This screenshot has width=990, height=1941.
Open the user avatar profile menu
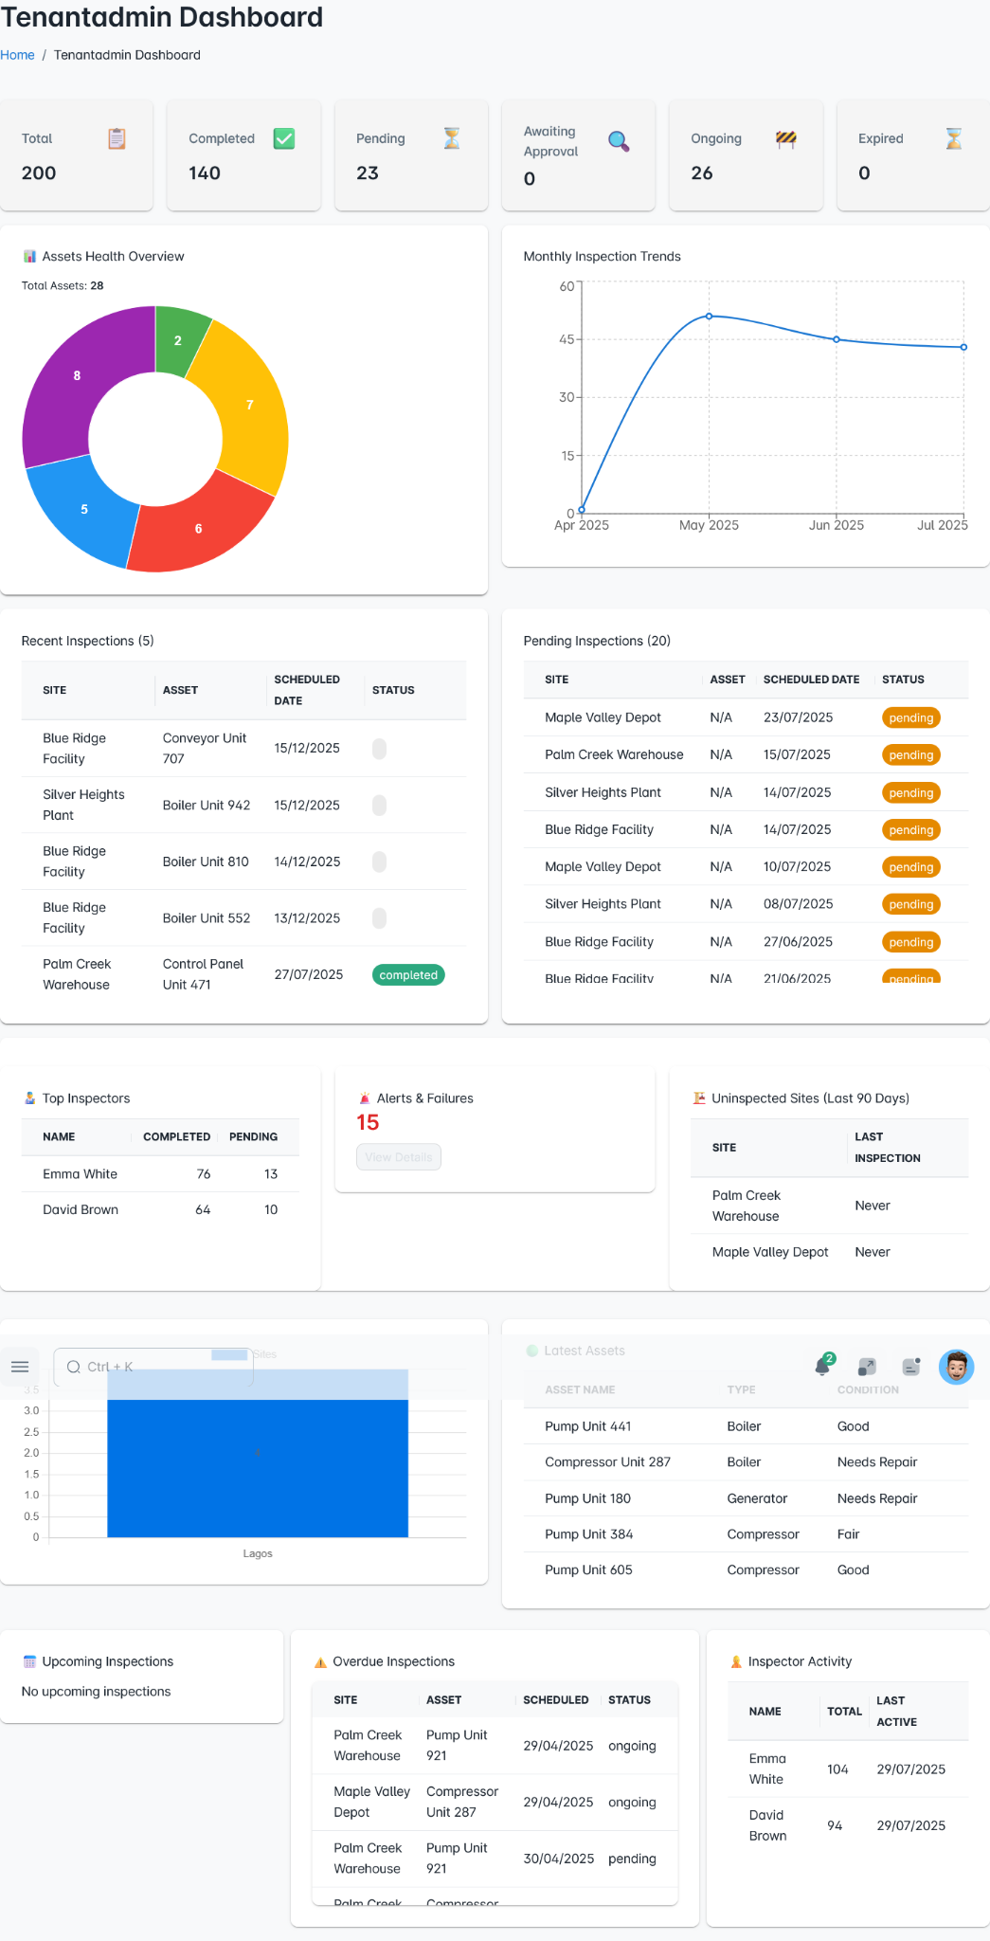[x=956, y=1367]
